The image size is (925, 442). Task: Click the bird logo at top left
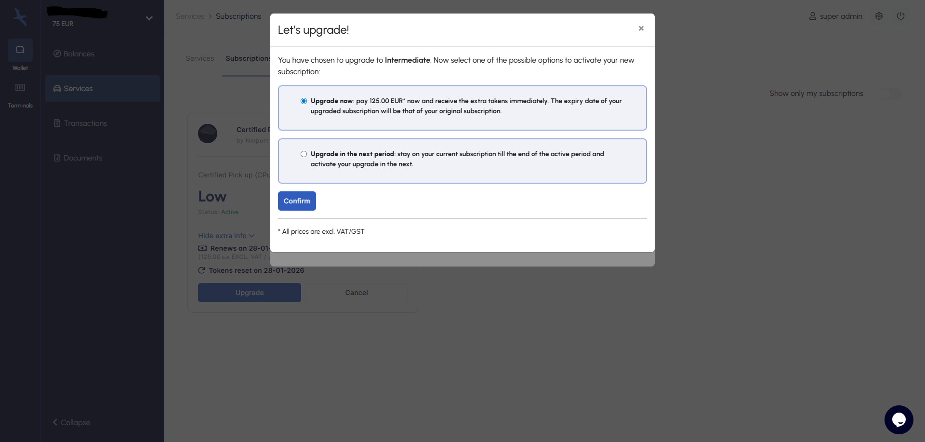[x=20, y=17]
